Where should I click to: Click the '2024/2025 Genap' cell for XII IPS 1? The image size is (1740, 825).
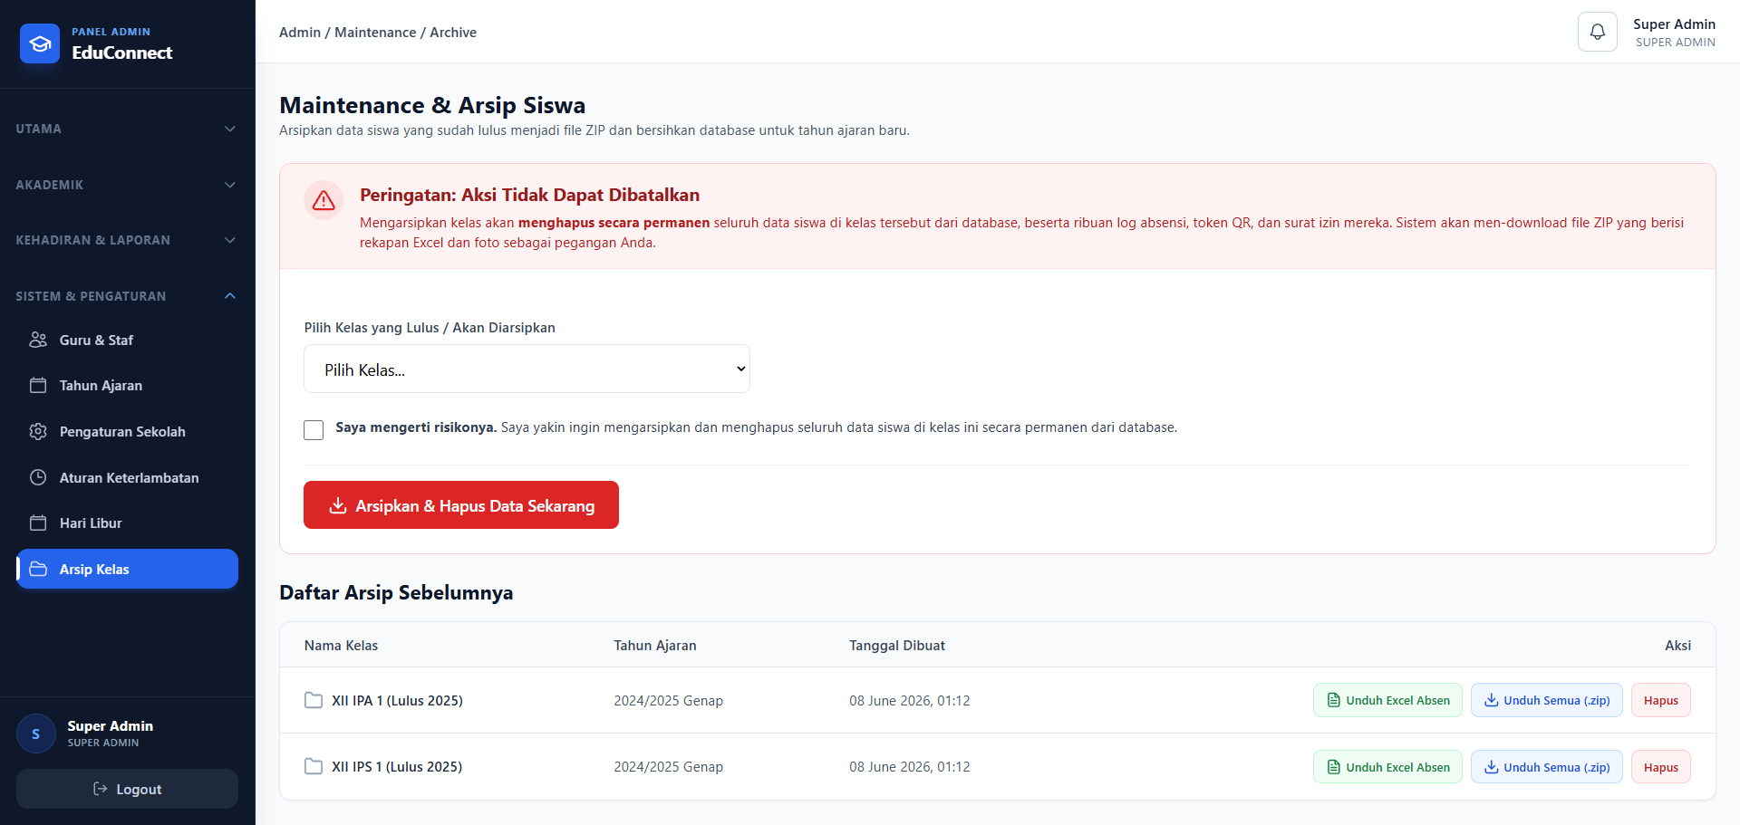click(668, 766)
